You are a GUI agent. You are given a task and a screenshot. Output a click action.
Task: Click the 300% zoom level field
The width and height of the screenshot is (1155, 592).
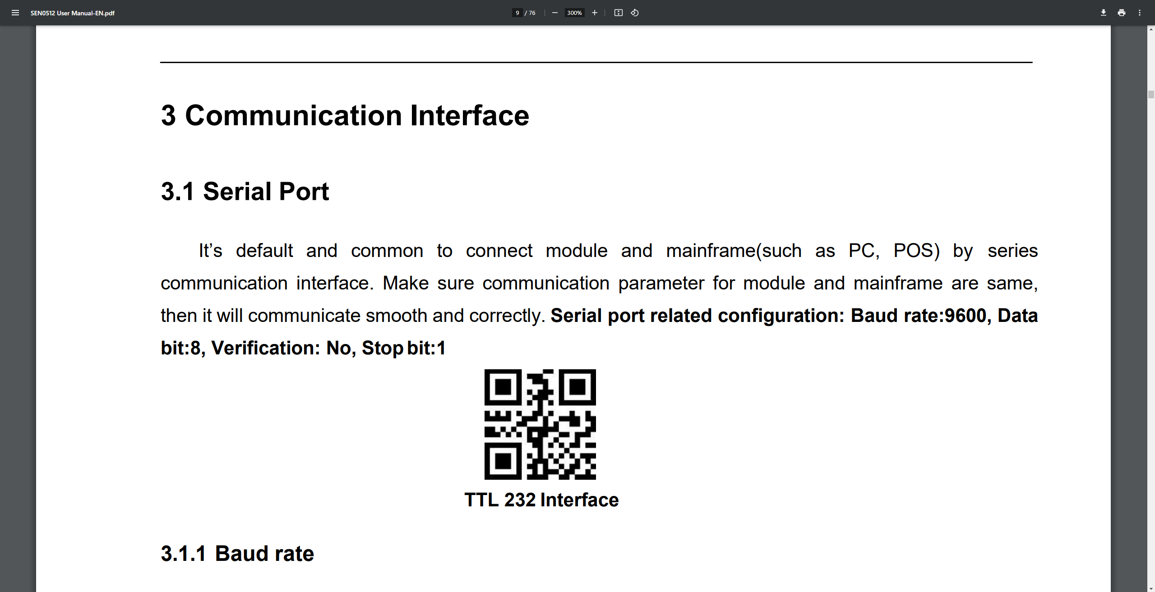tap(574, 13)
